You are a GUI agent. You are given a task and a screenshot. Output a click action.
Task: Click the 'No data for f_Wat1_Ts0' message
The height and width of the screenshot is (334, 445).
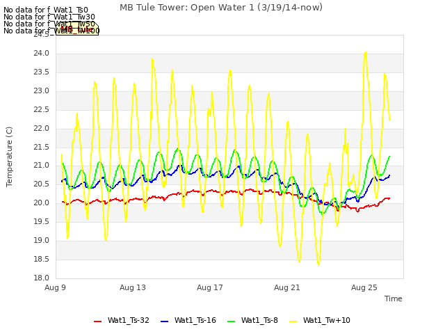[46, 10]
